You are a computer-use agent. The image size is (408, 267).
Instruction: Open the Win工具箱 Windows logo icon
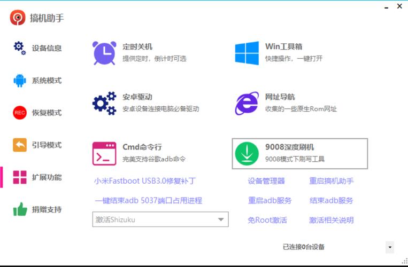247,52
